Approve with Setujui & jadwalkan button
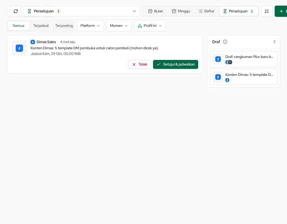This screenshot has height=224, width=287. click(x=175, y=64)
